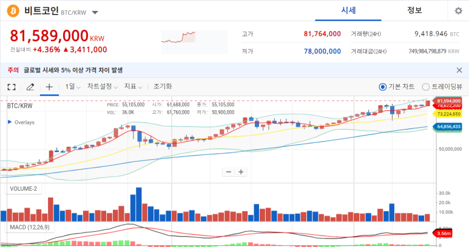Click the 저가 value 78,000,000
469x247 pixels.
[x=322, y=51]
